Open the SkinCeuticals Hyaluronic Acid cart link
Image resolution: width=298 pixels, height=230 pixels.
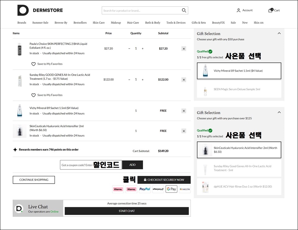56,128
